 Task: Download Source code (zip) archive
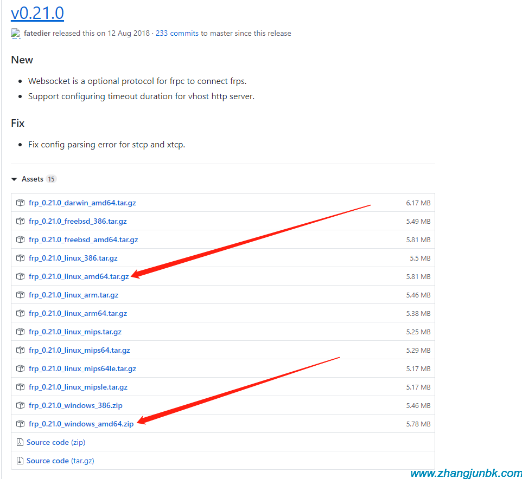55,443
